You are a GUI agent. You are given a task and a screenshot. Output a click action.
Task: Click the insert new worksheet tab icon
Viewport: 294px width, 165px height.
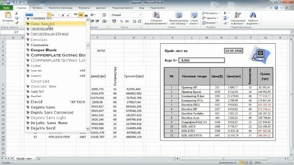(38, 159)
